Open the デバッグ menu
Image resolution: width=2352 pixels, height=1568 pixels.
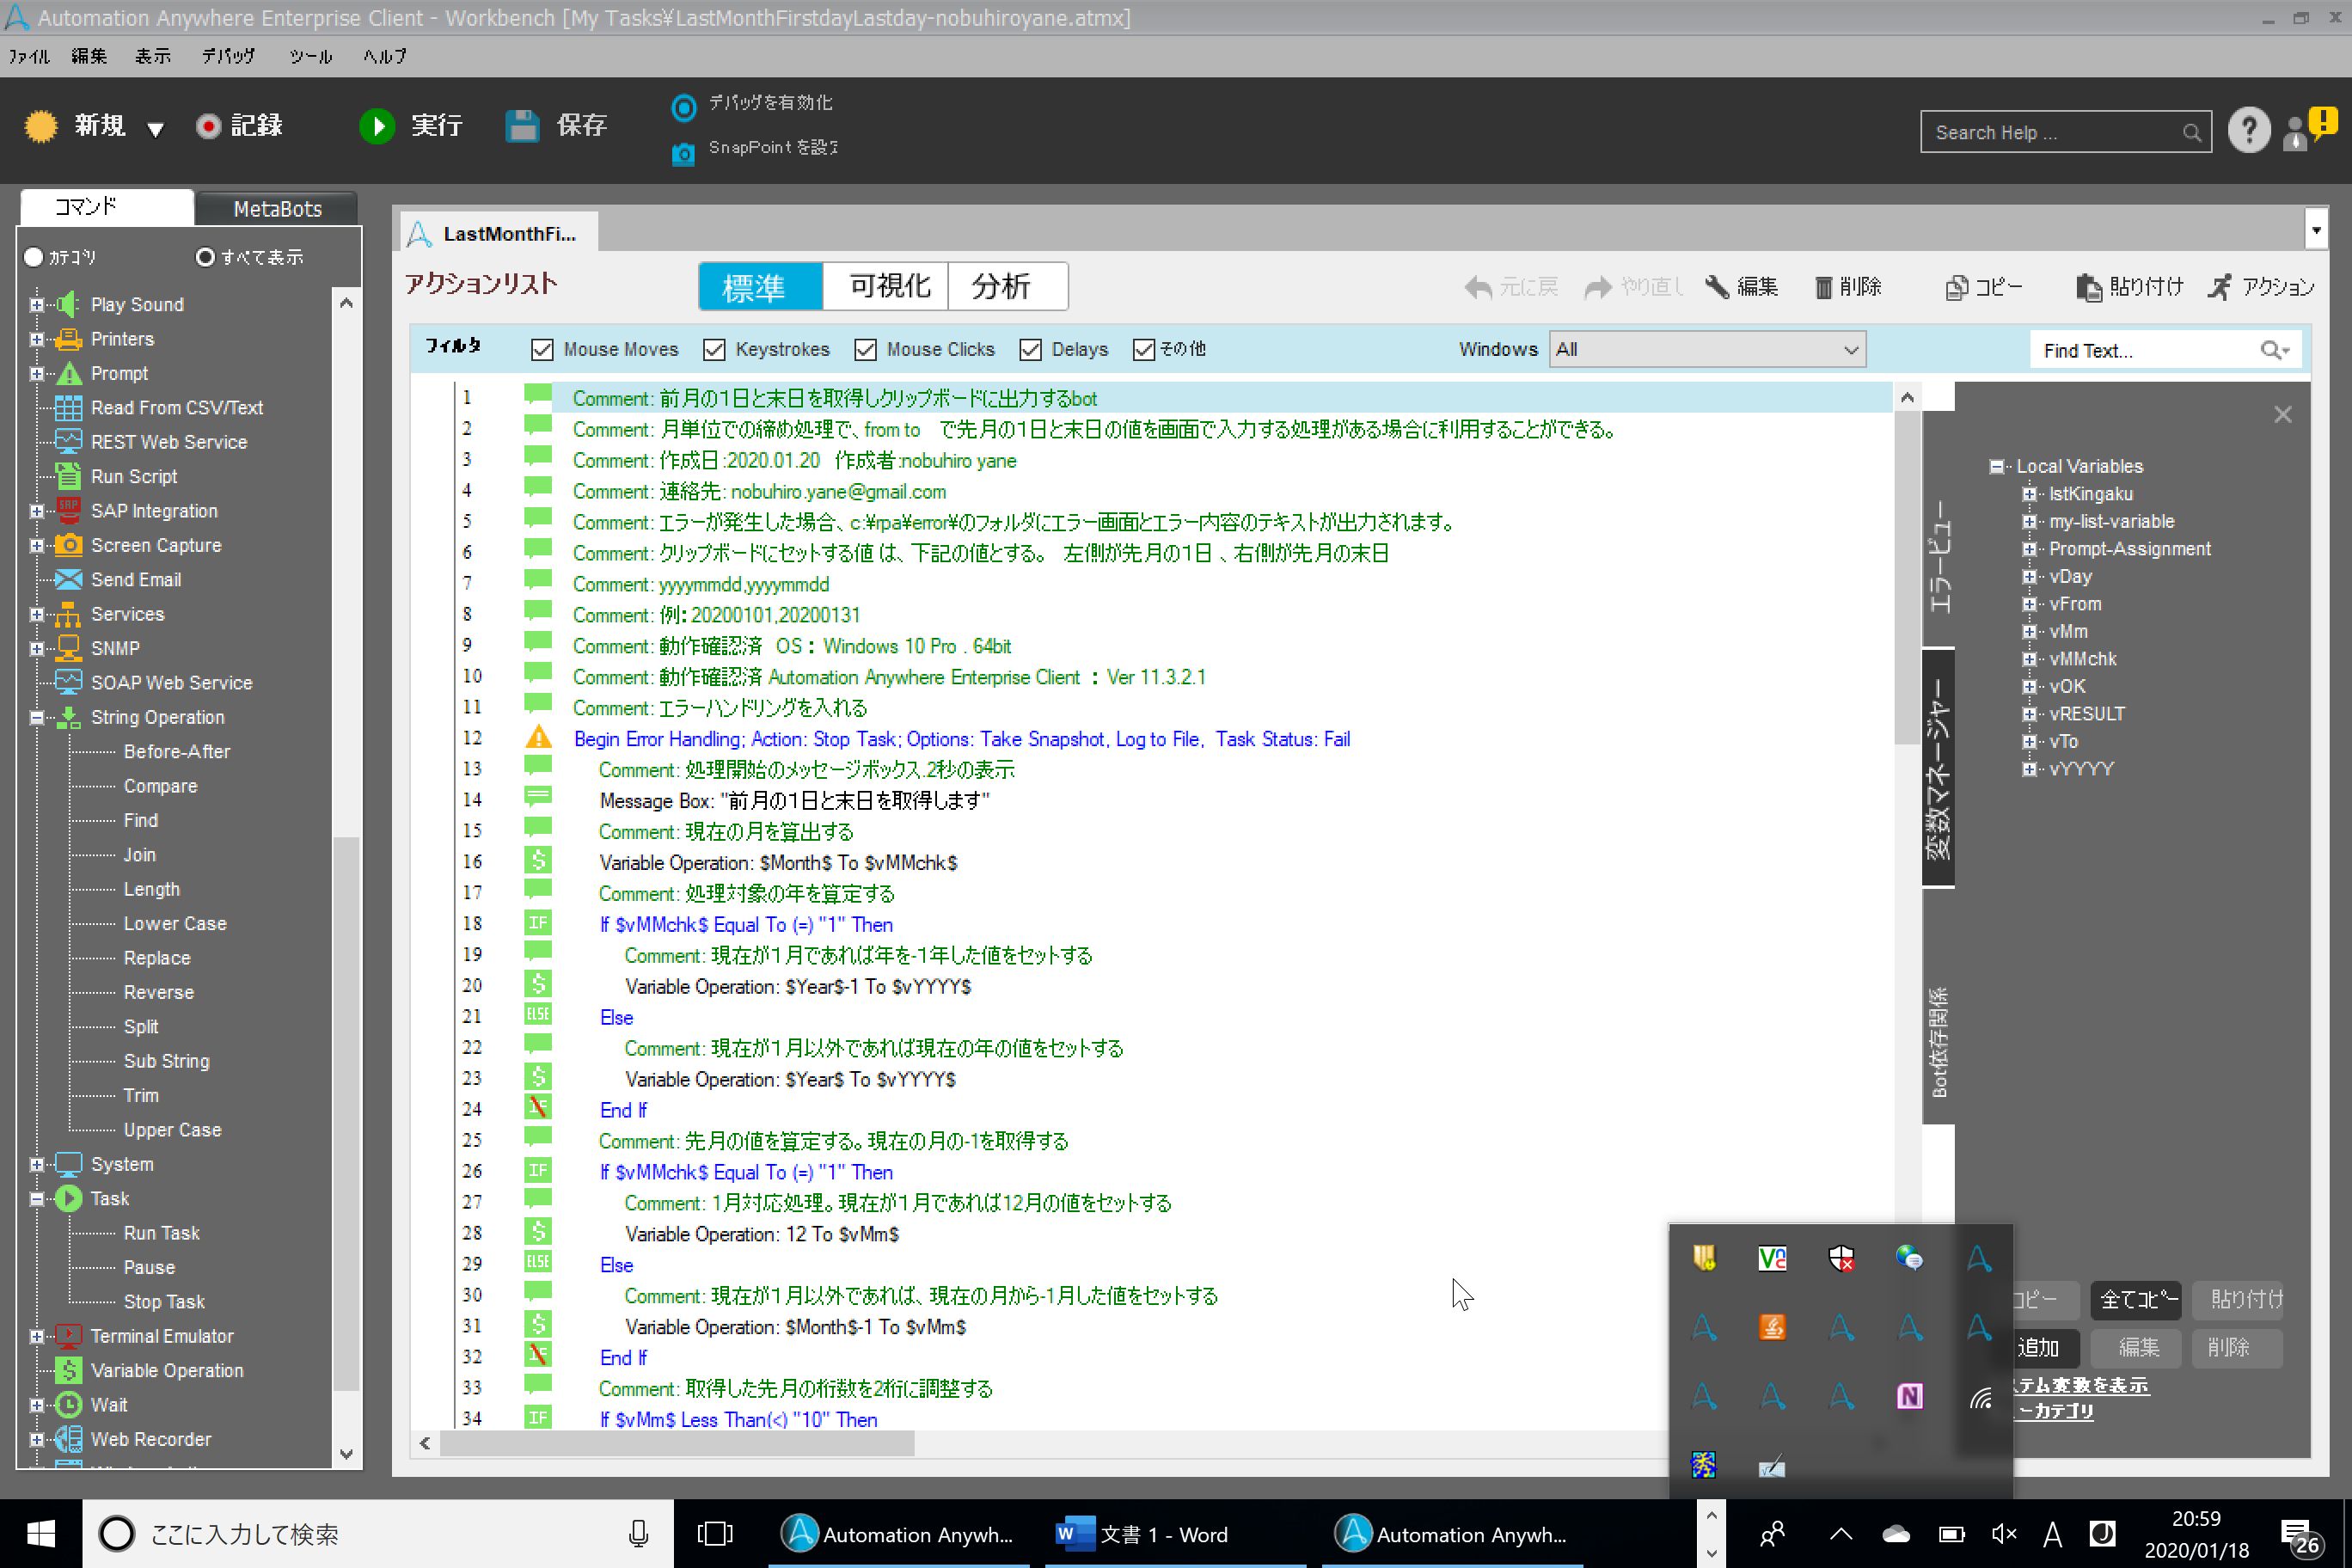pyautogui.click(x=228, y=56)
